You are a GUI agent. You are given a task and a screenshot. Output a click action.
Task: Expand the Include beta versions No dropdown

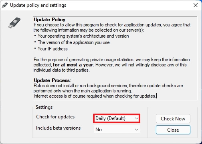pyautogui.click(x=117, y=130)
